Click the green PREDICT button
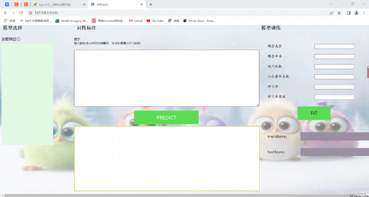This screenshot has width=369, height=197. coord(166,117)
